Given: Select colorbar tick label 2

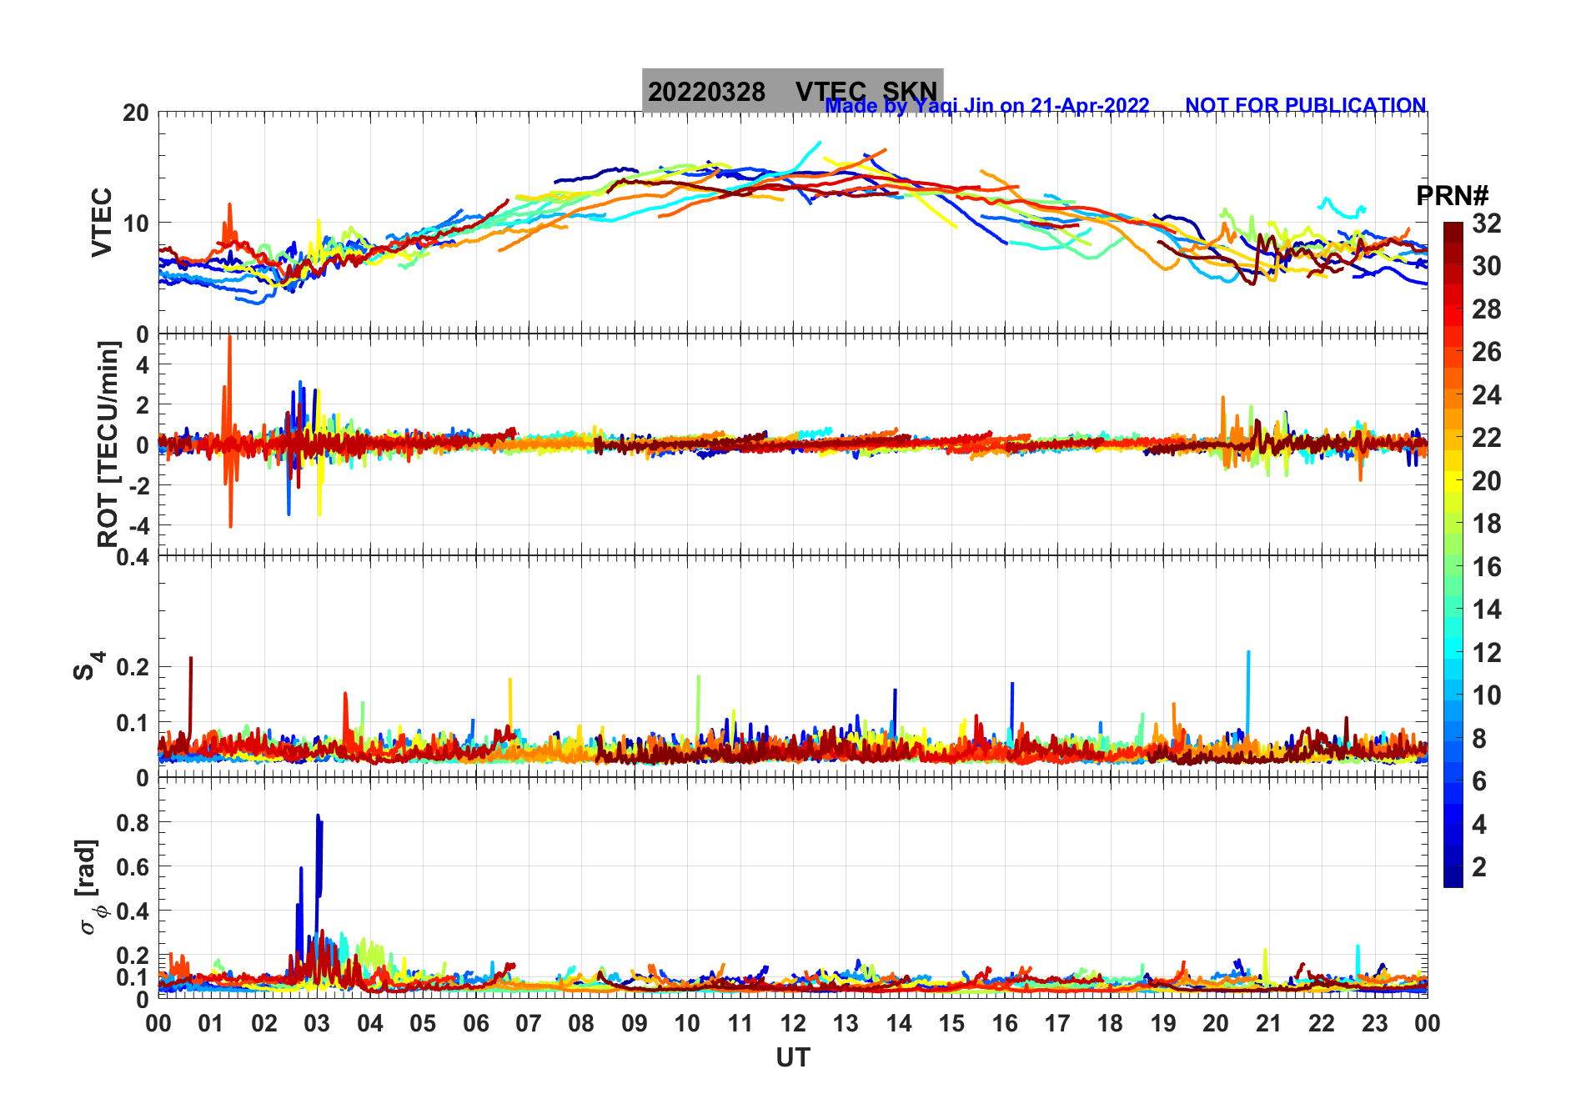Looking at the screenshot, I should click(1479, 867).
